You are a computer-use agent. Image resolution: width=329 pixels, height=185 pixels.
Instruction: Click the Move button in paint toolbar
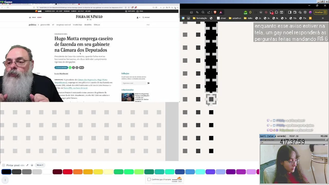[40, 165]
